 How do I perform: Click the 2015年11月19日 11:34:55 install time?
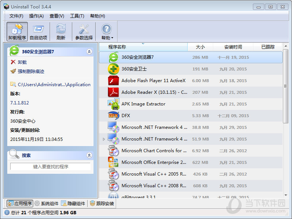click(36, 139)
